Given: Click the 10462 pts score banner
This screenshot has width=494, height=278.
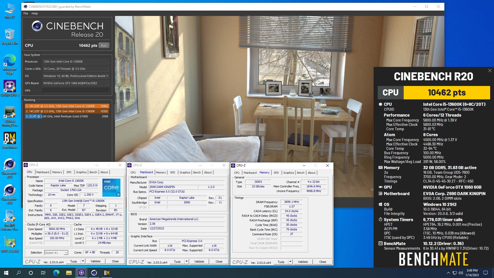Looking at the screenshot, I should click(x=447, y=93).
